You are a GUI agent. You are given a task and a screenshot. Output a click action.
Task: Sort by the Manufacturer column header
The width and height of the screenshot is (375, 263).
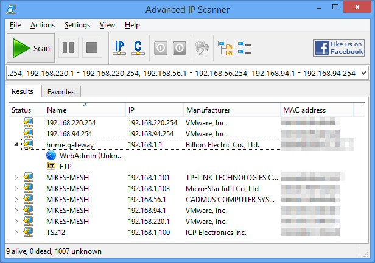point(232,110)
